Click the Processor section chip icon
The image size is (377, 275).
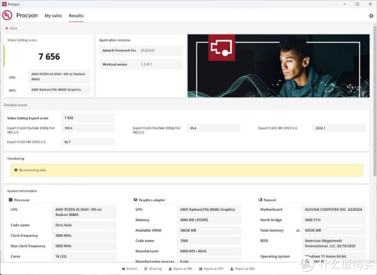[11, 200]
